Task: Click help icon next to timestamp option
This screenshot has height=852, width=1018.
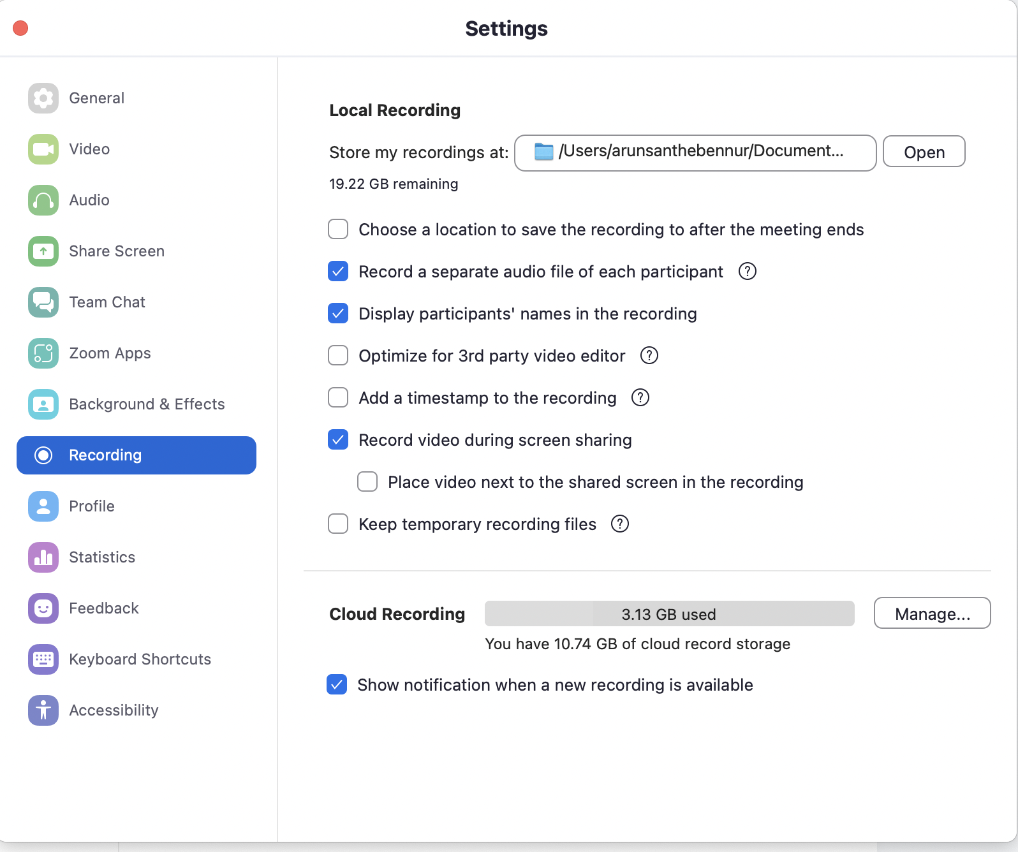Action: (x=640, y=397)
